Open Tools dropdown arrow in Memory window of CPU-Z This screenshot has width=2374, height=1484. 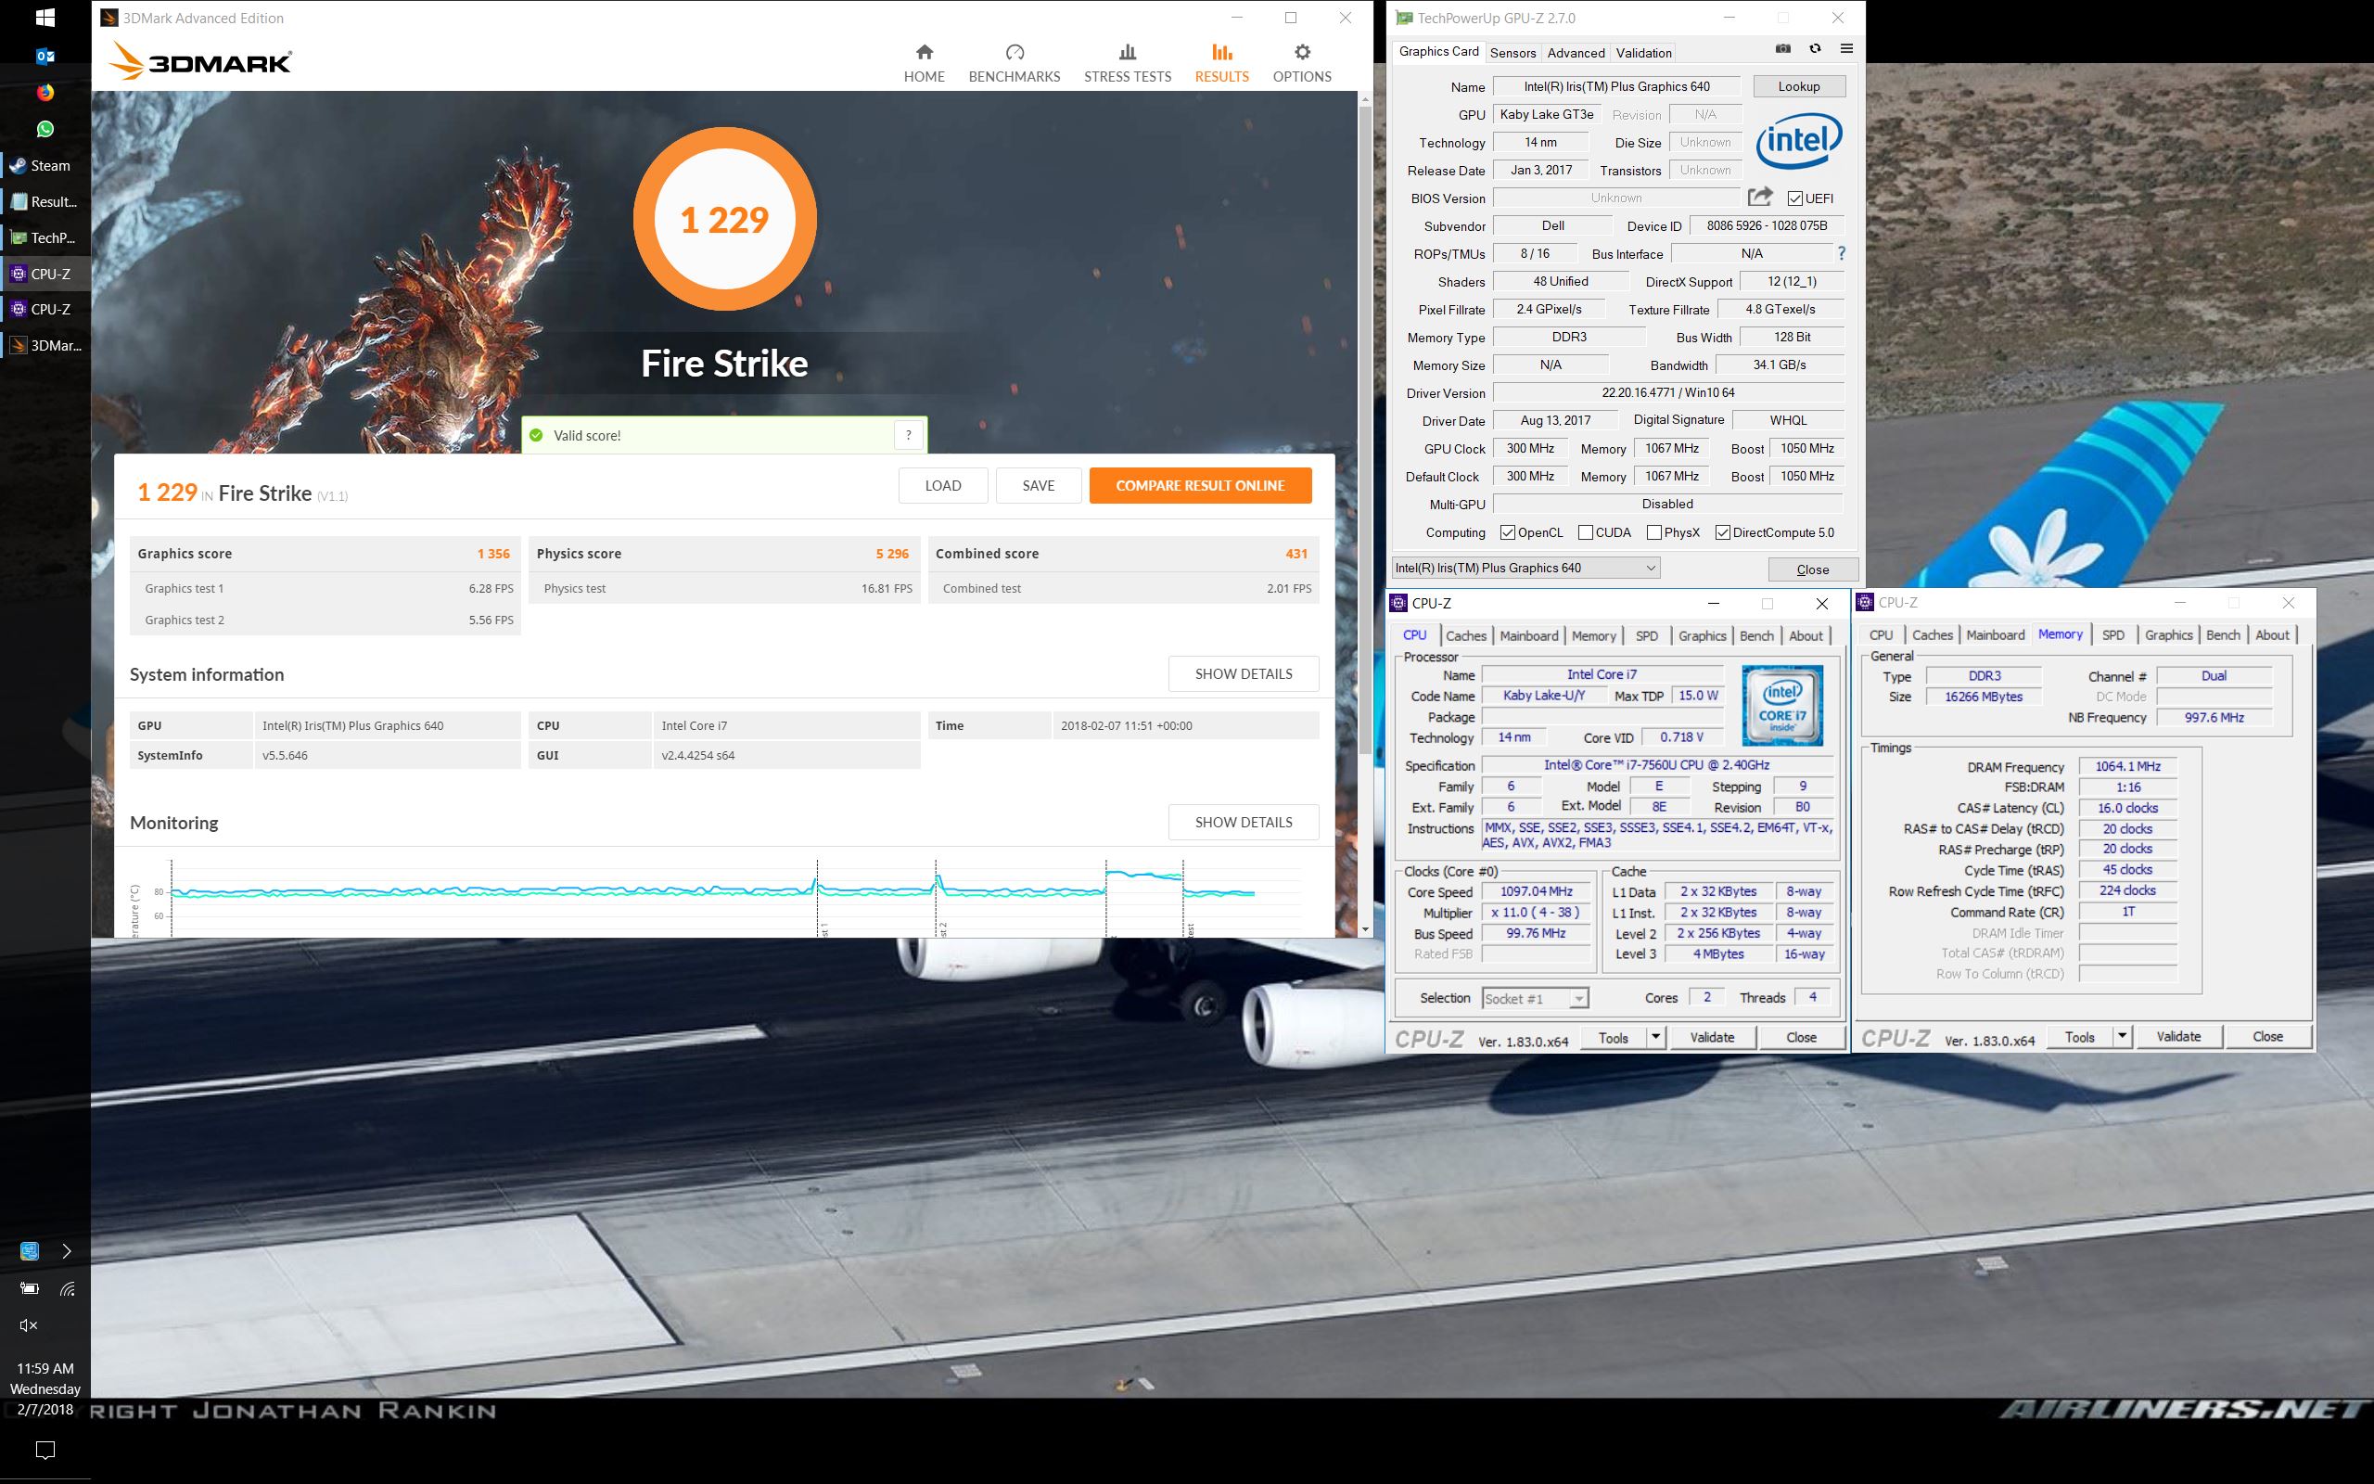pyautogui.click(x=2122, y=1036)
